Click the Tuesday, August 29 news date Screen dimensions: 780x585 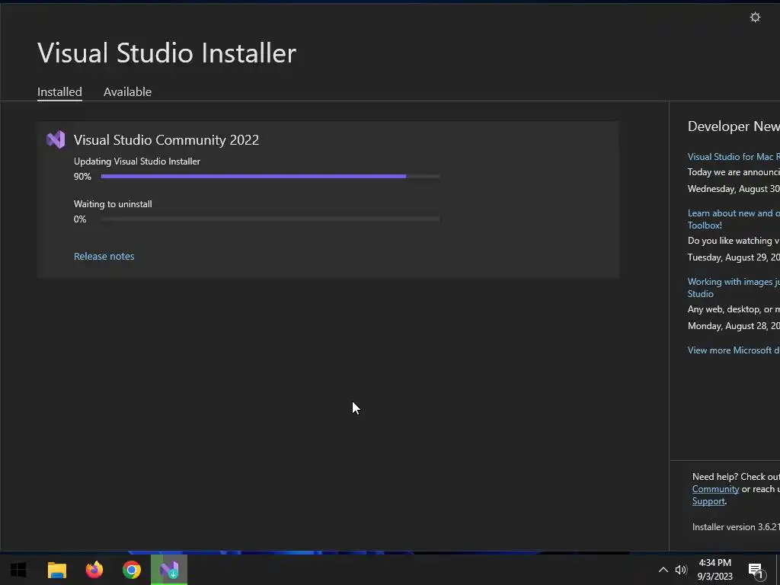[x=734, y=257]
